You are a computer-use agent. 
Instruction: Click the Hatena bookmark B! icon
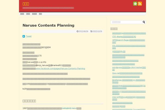click(x=24, y=36)
